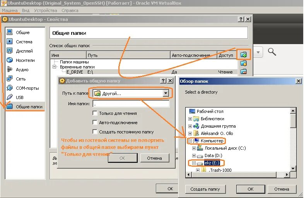Open COM-порты settings
Viewport: 304px width, 198px height.
pyautogui.click(x=27, y=88)
